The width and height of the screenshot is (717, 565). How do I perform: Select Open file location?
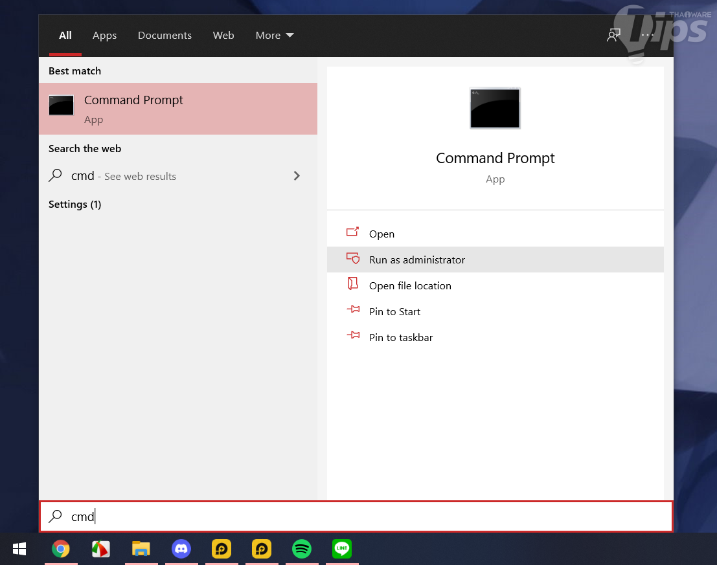point(409,285)
